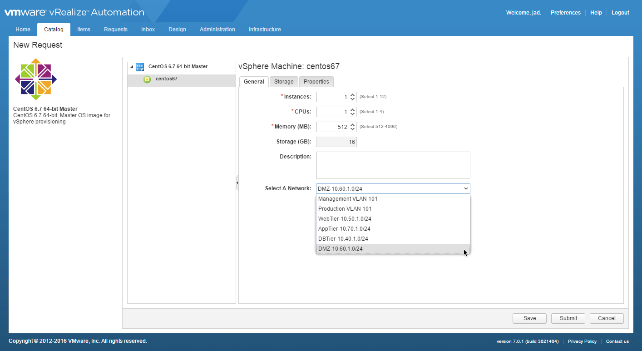Screen dimensions: 642x351
Task: Click the (Select 1-12) hint text
Action: coord(373,97)
